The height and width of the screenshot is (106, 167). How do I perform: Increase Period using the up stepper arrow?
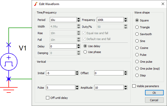tap(79, 19)
